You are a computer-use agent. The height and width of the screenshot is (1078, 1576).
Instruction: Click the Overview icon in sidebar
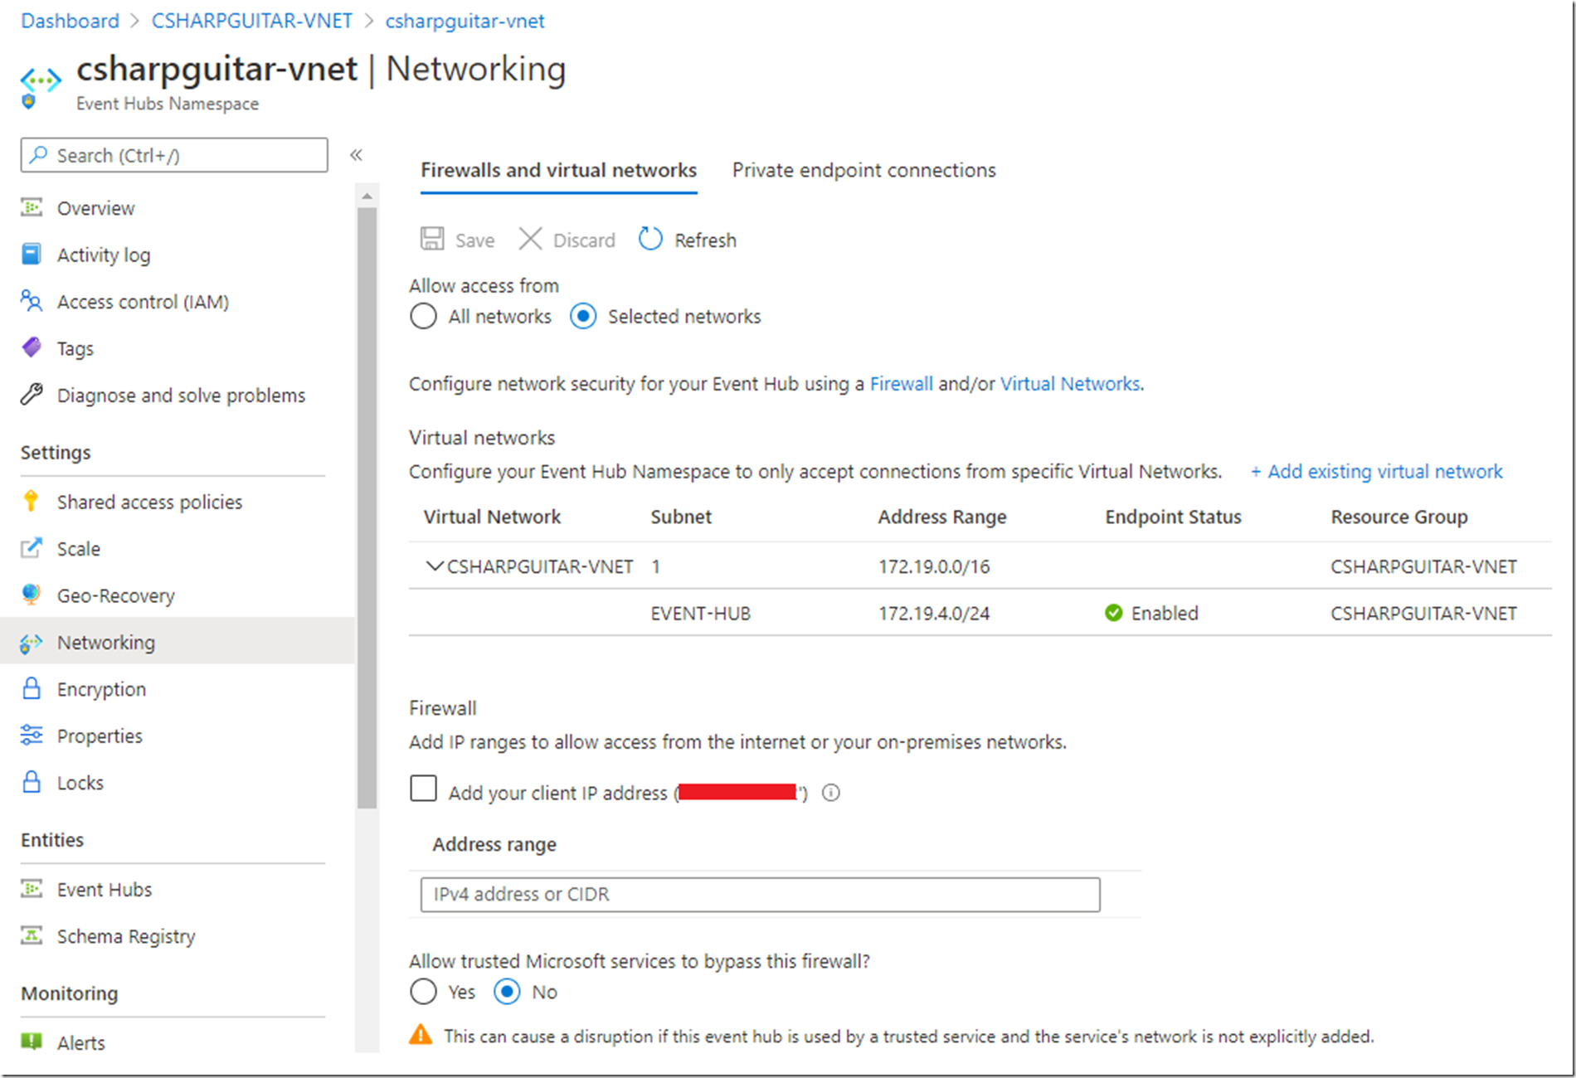click(x=32, y=207)
